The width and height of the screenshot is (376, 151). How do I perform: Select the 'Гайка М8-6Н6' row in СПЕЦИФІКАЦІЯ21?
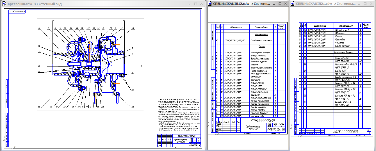[335, 58]
